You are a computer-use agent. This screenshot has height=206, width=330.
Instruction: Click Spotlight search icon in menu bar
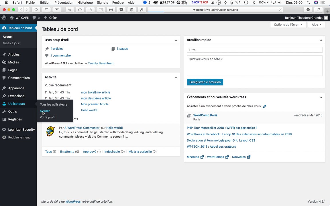coord(308,3)
